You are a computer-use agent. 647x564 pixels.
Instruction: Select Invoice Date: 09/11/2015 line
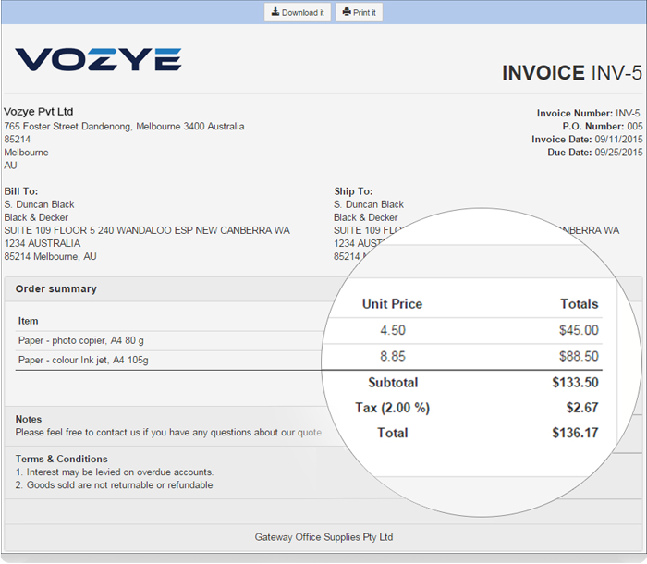click(x=587, y=139)
